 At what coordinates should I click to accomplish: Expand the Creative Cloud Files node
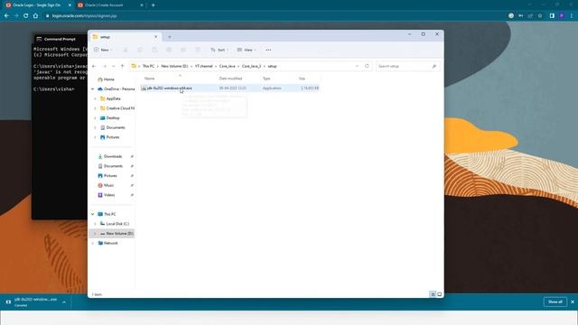(95, 108)
